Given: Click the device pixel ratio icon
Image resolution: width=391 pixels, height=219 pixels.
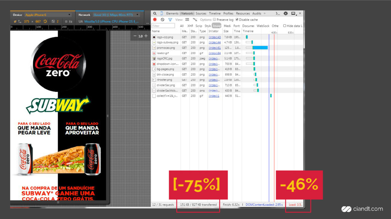Looking at the screenshot, I should tap(53, 21).
